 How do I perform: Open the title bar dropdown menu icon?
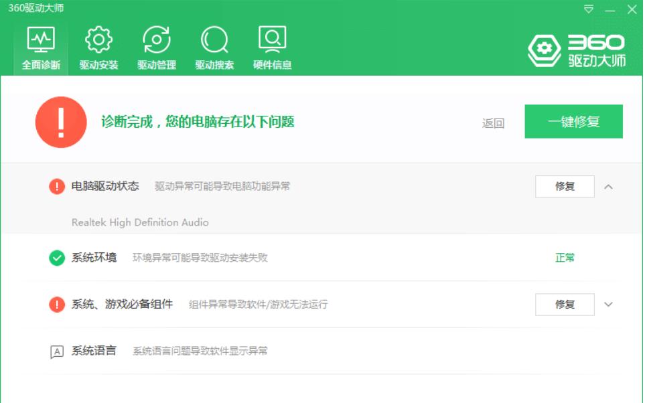pyautogui.click(x=589, y=9)
